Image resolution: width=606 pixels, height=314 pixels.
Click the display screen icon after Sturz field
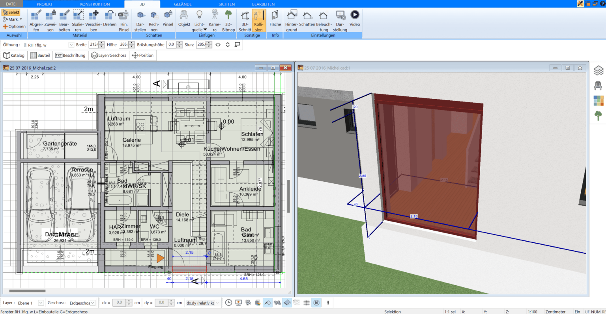[x=237, y=44]
